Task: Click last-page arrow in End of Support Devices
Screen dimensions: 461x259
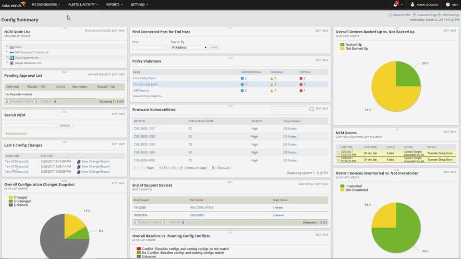Action: [x=183, y=223]
